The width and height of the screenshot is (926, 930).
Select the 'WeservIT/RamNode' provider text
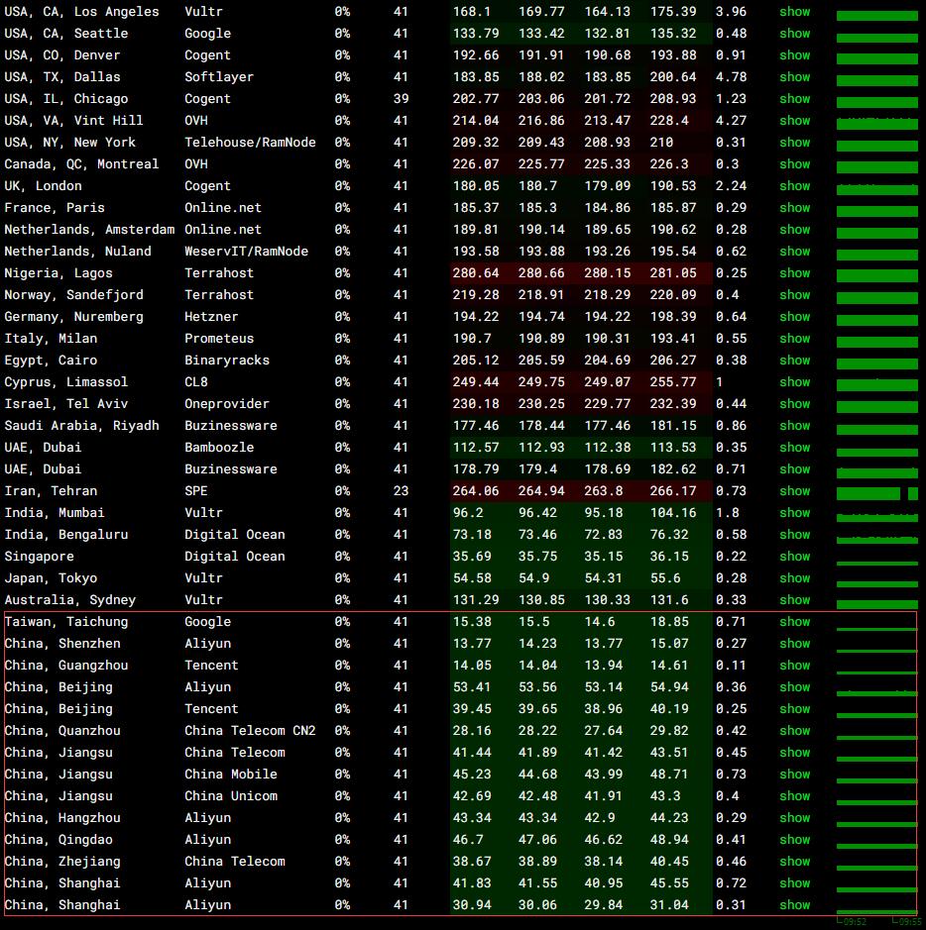[246, 252]
